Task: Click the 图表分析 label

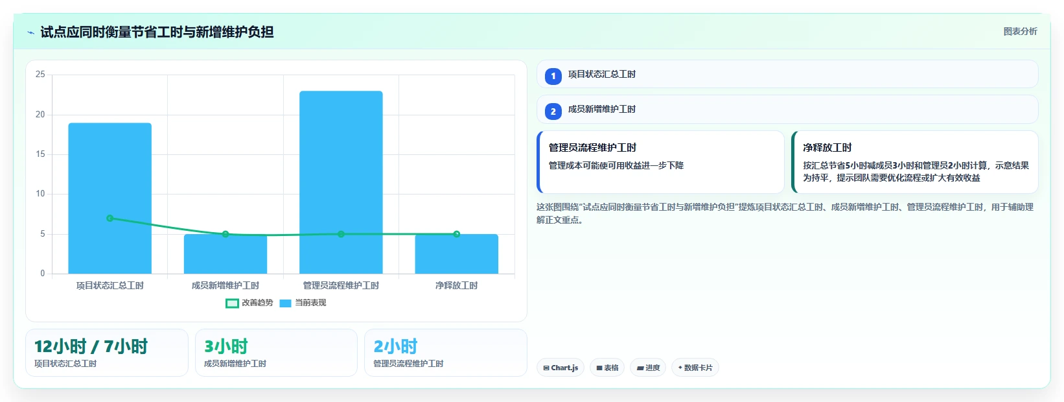Action: pos(1020,31)
